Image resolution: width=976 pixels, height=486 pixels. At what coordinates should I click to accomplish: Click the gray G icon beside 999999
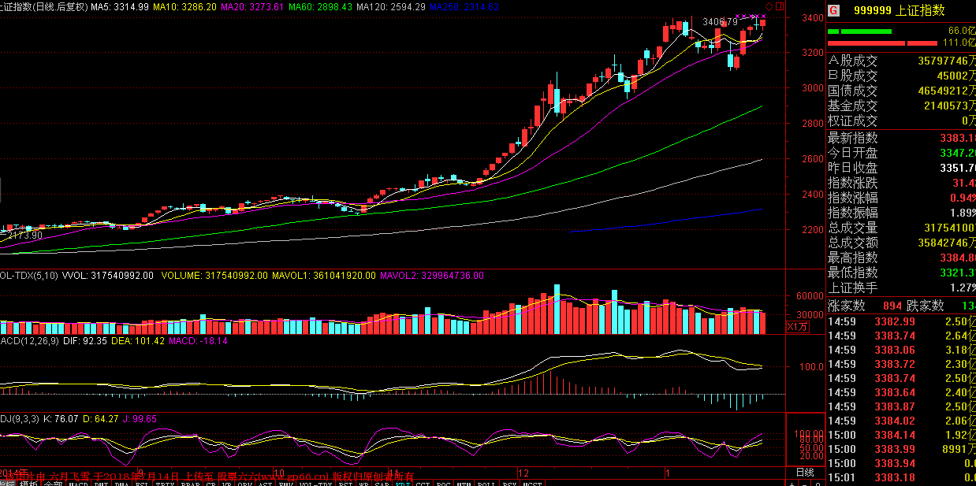(833, 12)
